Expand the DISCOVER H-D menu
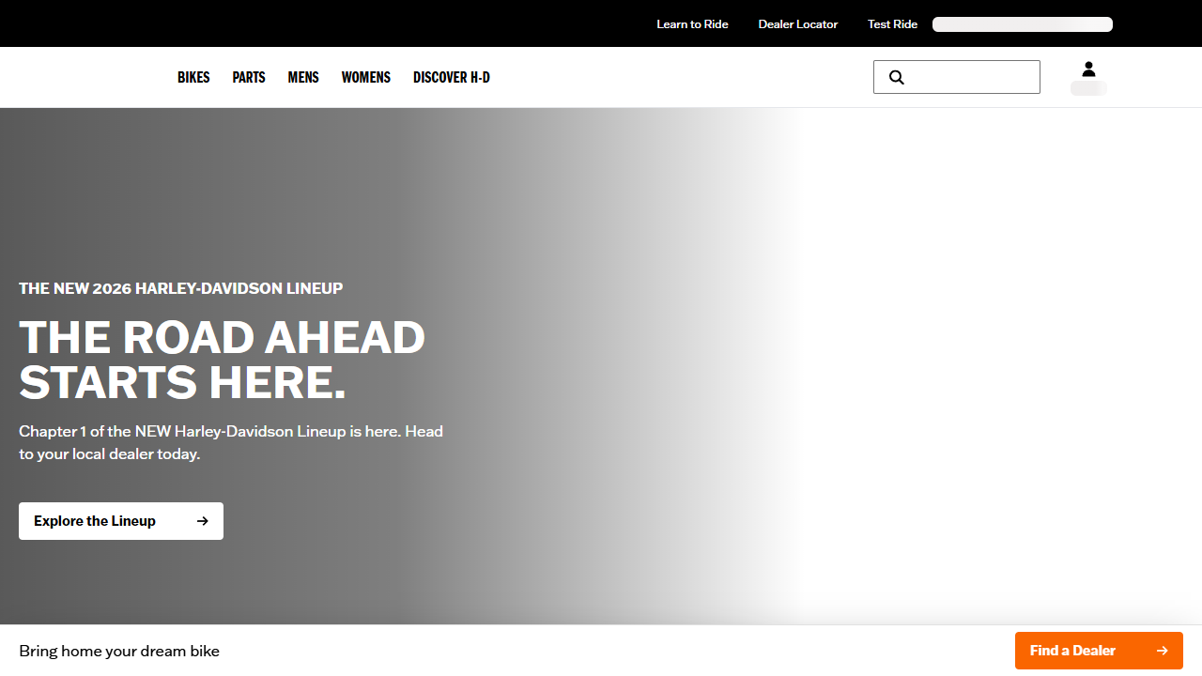 [x=452, y=77]
